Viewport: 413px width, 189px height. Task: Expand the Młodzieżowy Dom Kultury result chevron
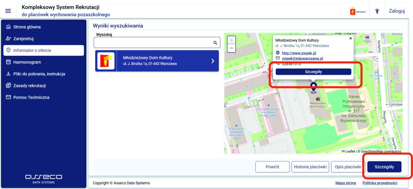(213, 61)
